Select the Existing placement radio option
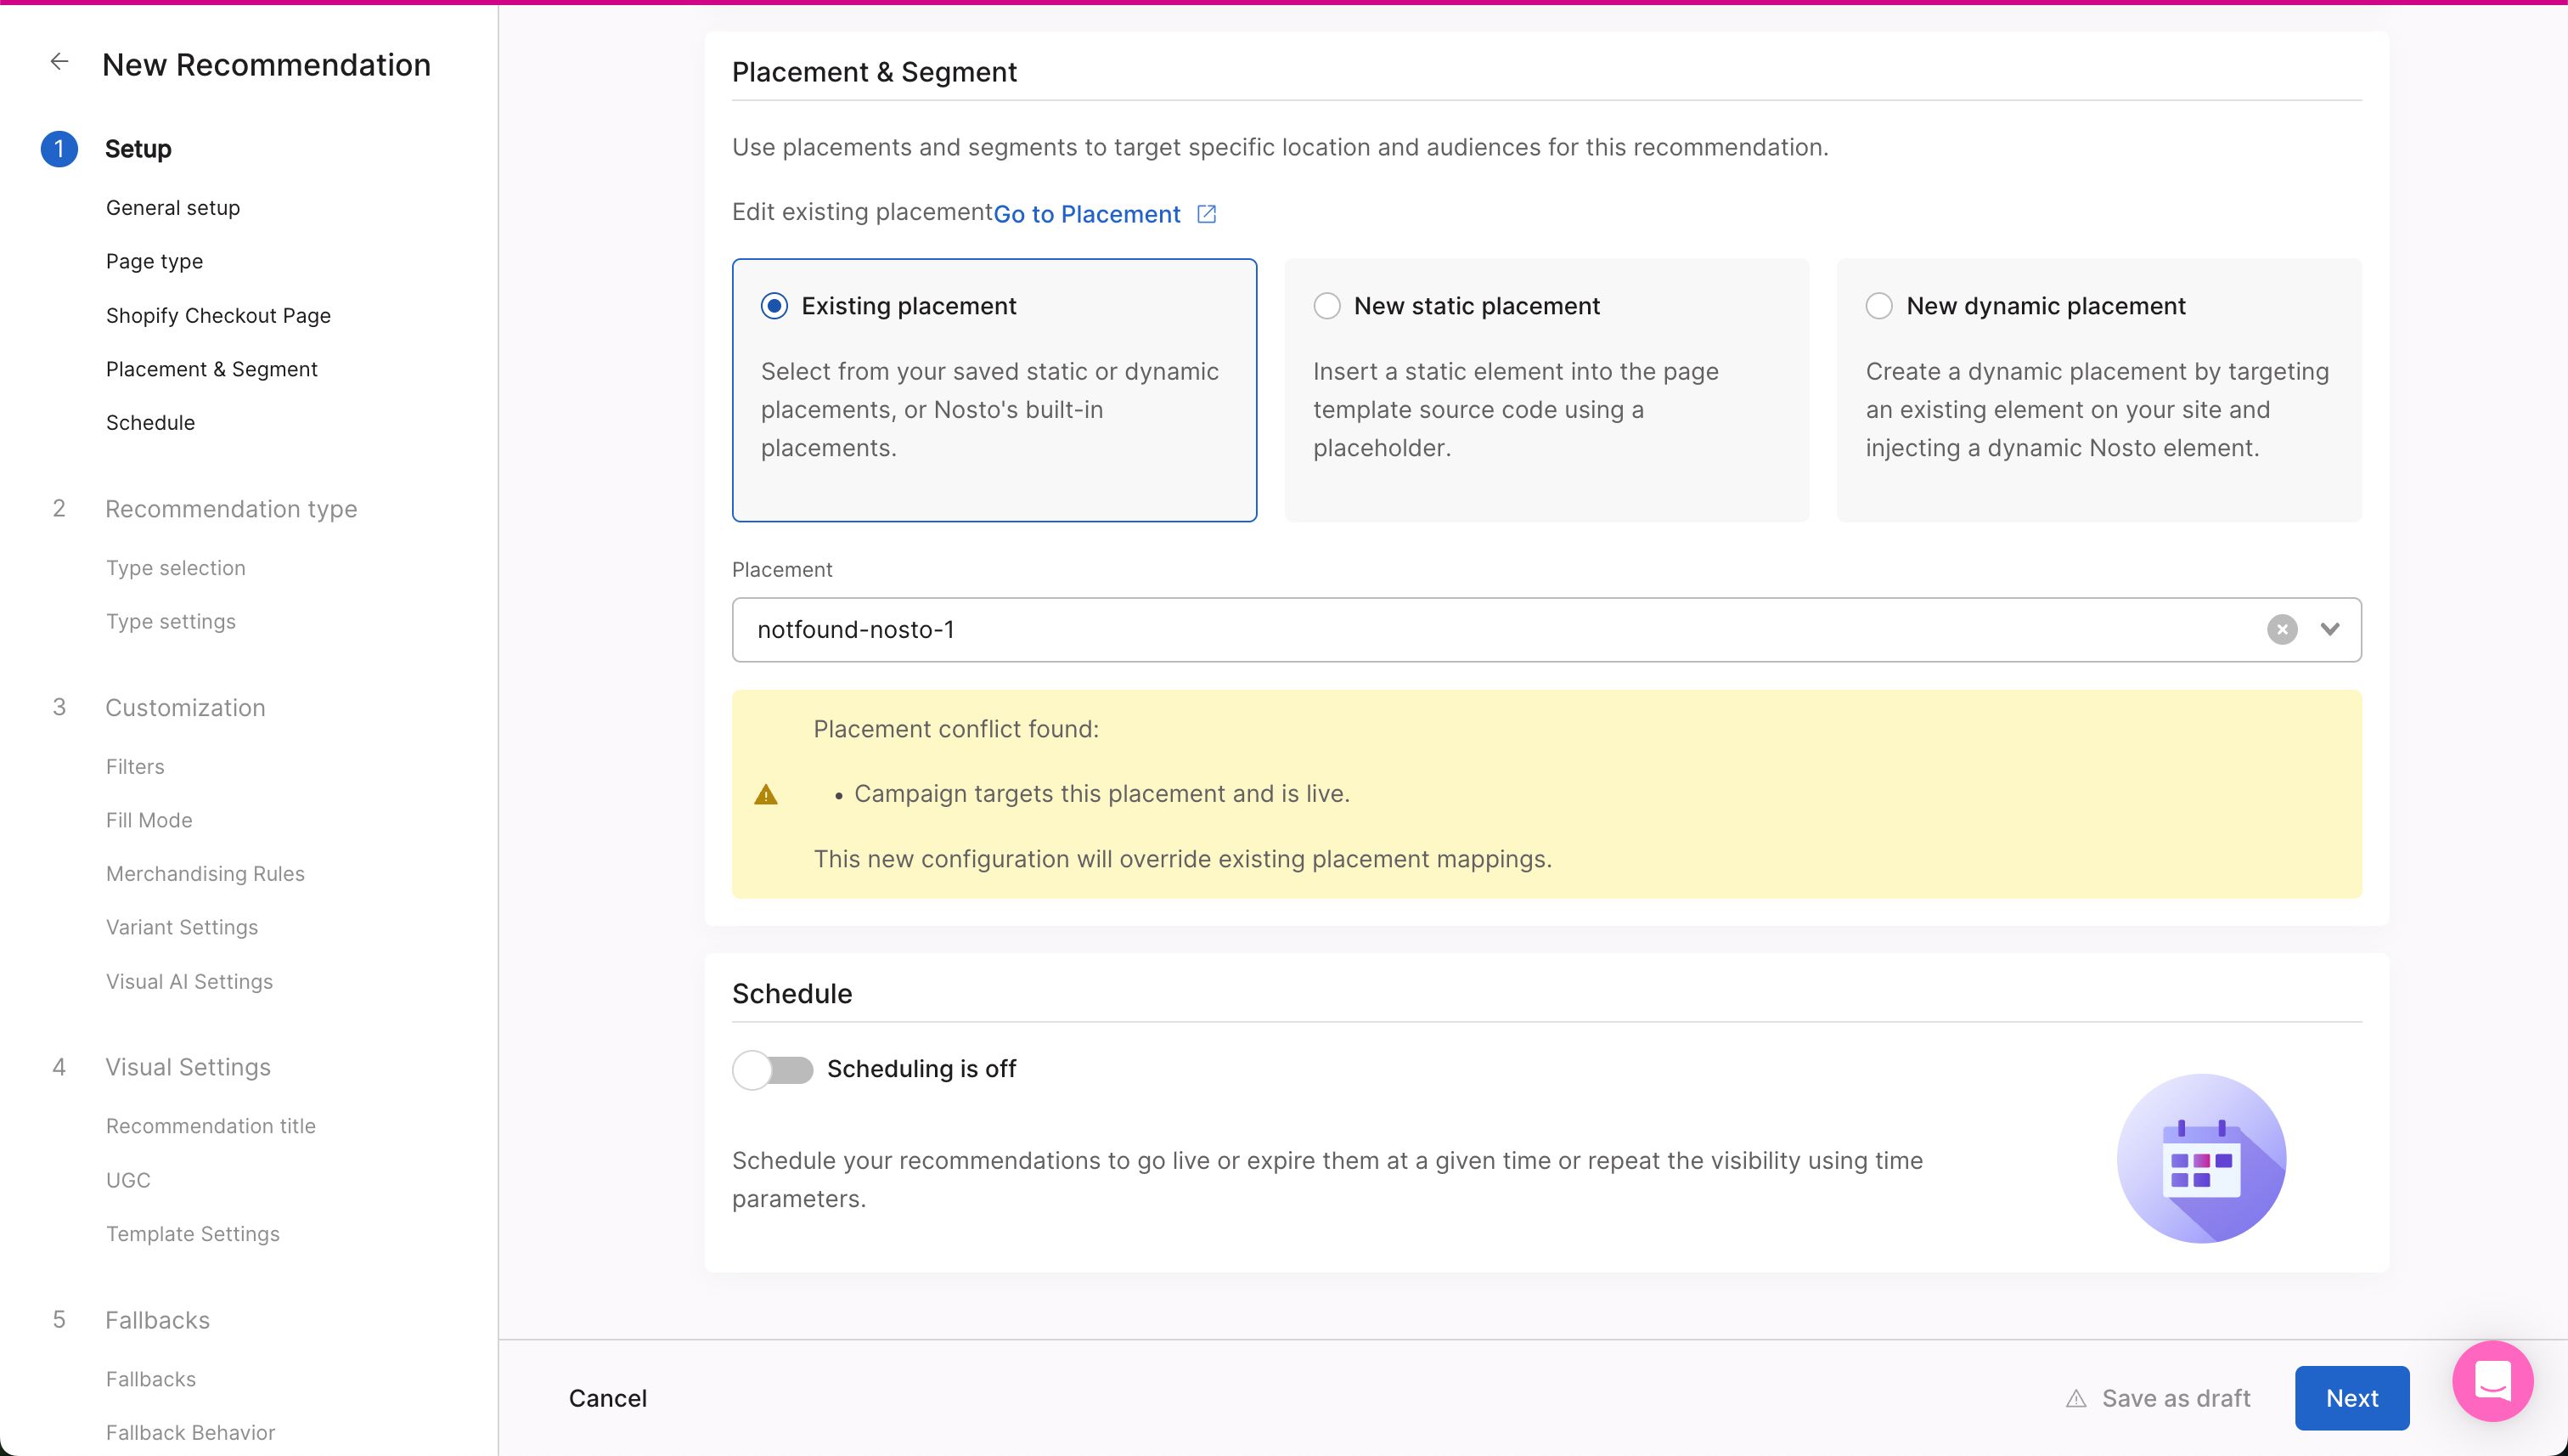The width and height of the screenshot is (2568, 1456). coord(774,306)
